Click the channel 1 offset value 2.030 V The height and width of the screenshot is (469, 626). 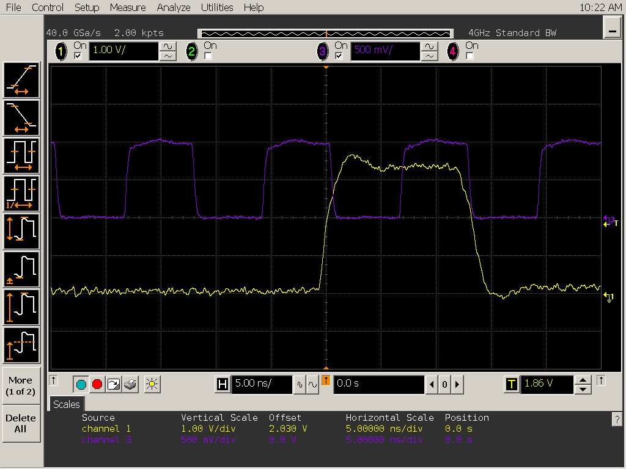click(288, 429)
